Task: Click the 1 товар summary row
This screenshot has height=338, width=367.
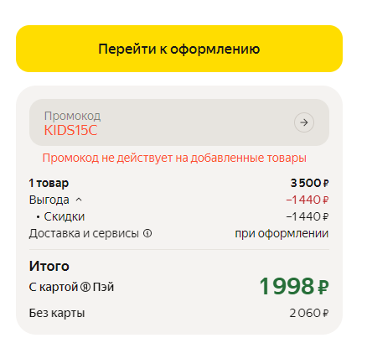Action: (179, 183)
